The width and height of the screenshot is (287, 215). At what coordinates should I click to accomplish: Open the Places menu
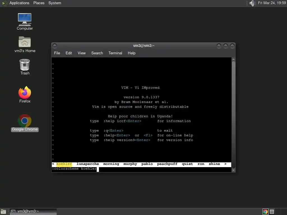click(x=39, y=3)
